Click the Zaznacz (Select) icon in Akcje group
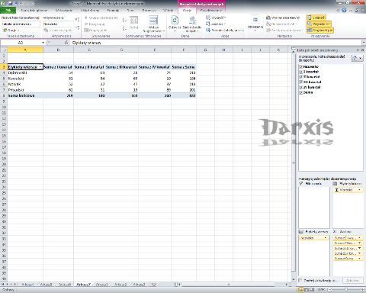This screenshot has width=366, height=293. point(208,24)
